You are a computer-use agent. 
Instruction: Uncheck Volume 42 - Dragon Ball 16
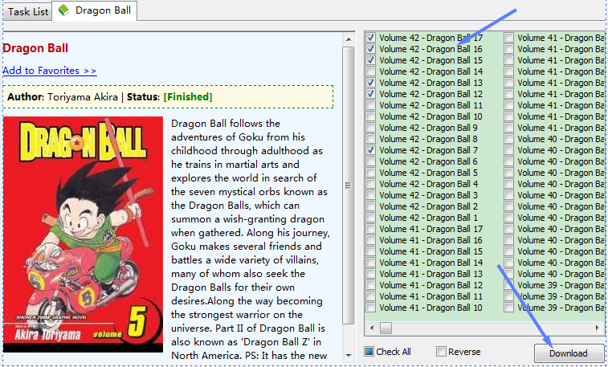(x=370, y=49)
